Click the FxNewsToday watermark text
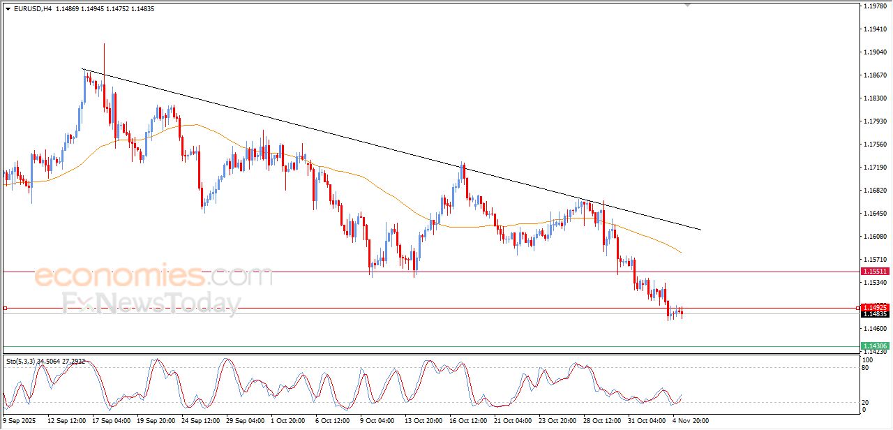 coord(151,304)
